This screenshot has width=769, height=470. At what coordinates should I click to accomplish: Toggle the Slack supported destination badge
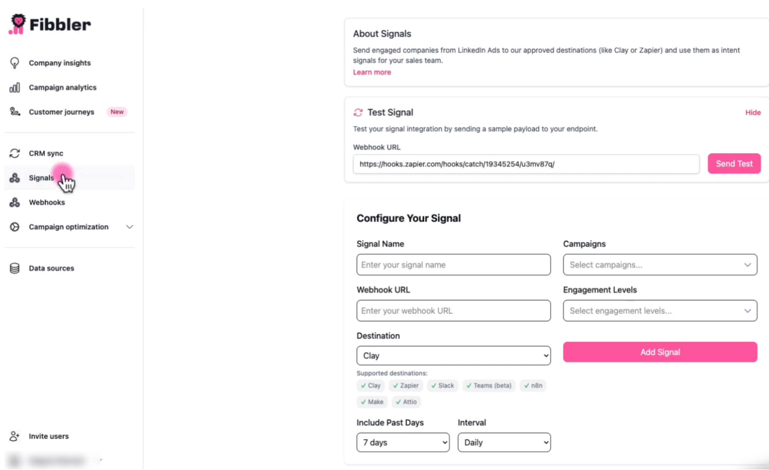tap(442, 385)
